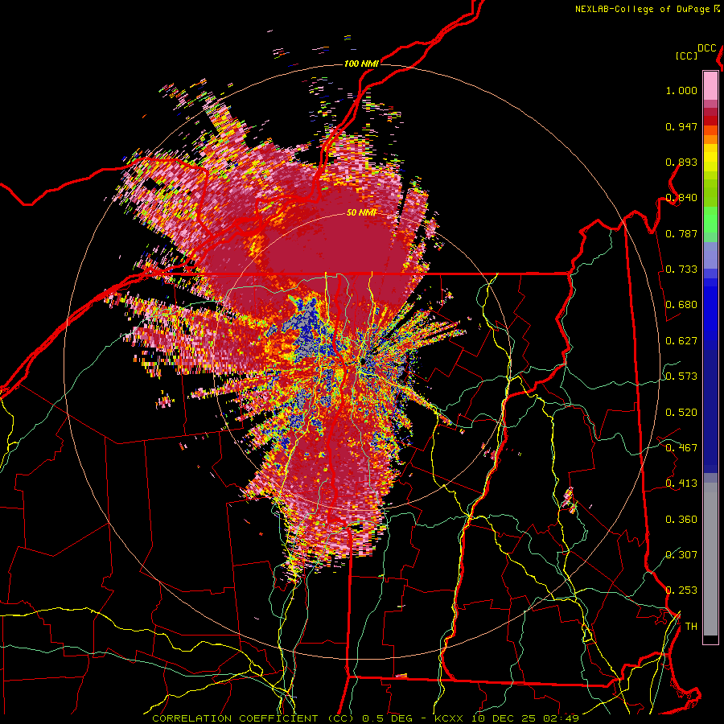Click the 0.947 legend value

(x=681, y=126)
